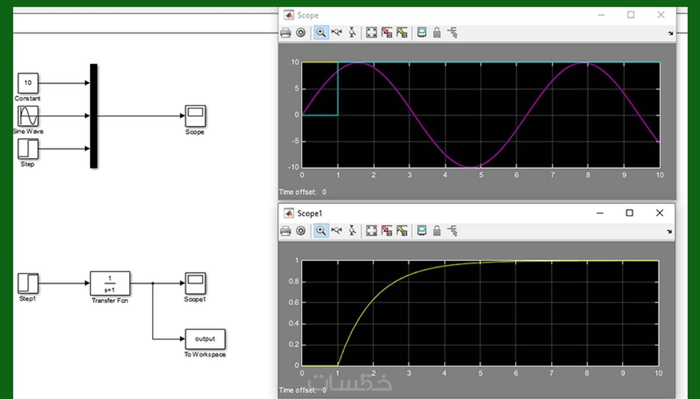
Task: Select the Step1 block
Action: click(28, 283)
